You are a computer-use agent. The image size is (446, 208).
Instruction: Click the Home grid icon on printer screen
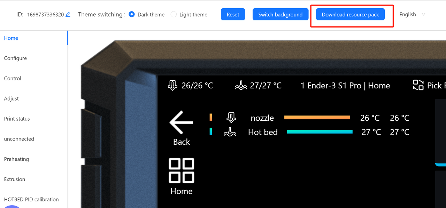(x=182, y=170)
